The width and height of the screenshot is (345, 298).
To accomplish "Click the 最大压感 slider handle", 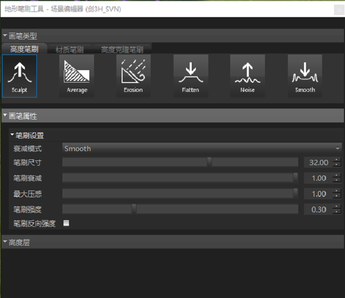I will tap(296, 193).
